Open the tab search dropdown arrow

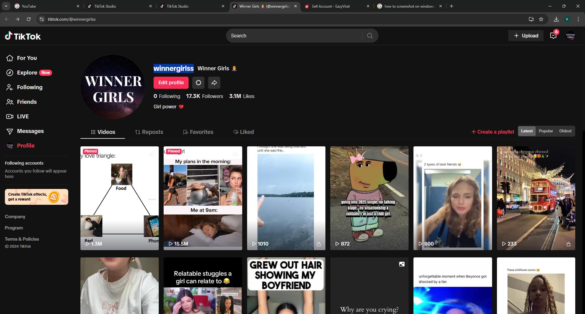click(x=6, y=6)
